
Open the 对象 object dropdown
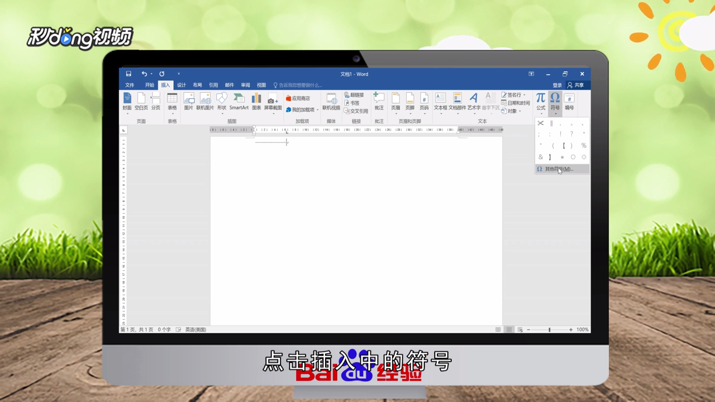[511, 111]
